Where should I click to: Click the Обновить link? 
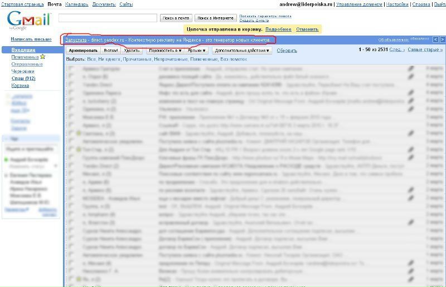pyautogui.click(x=287, y=51)
